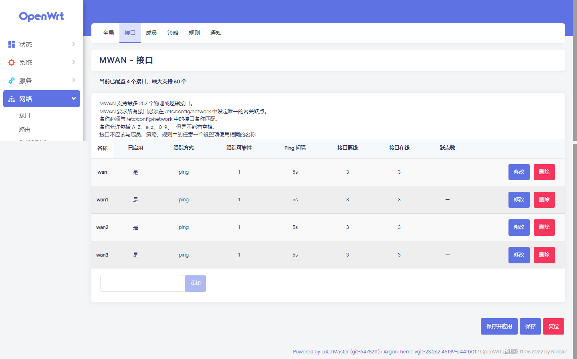Focus the new interface name field
577x359 pixels.
click(142, 283)
